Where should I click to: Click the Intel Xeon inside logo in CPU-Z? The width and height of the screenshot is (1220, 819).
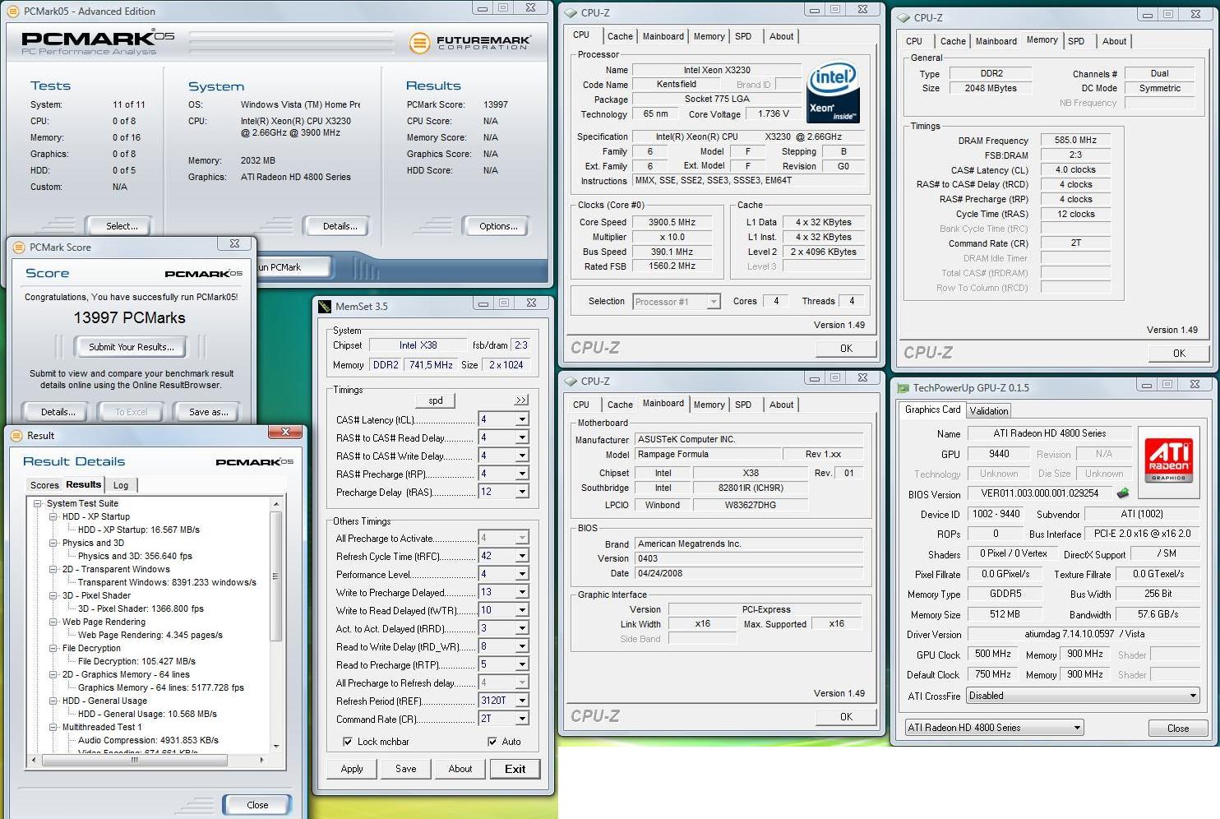tap(833, 93)
